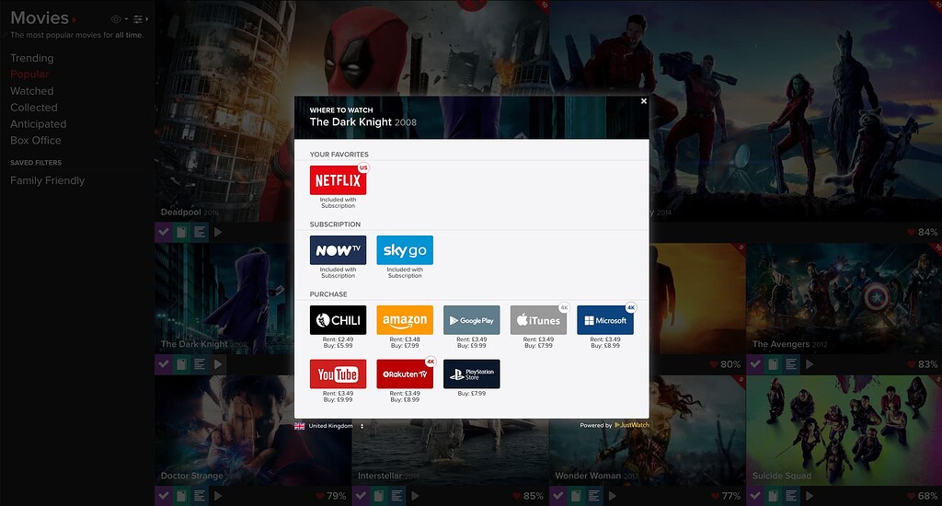Viewport: 942px width, 506px height.
Task: Open the Sky Go subscription option
Action: coord(405,250)
